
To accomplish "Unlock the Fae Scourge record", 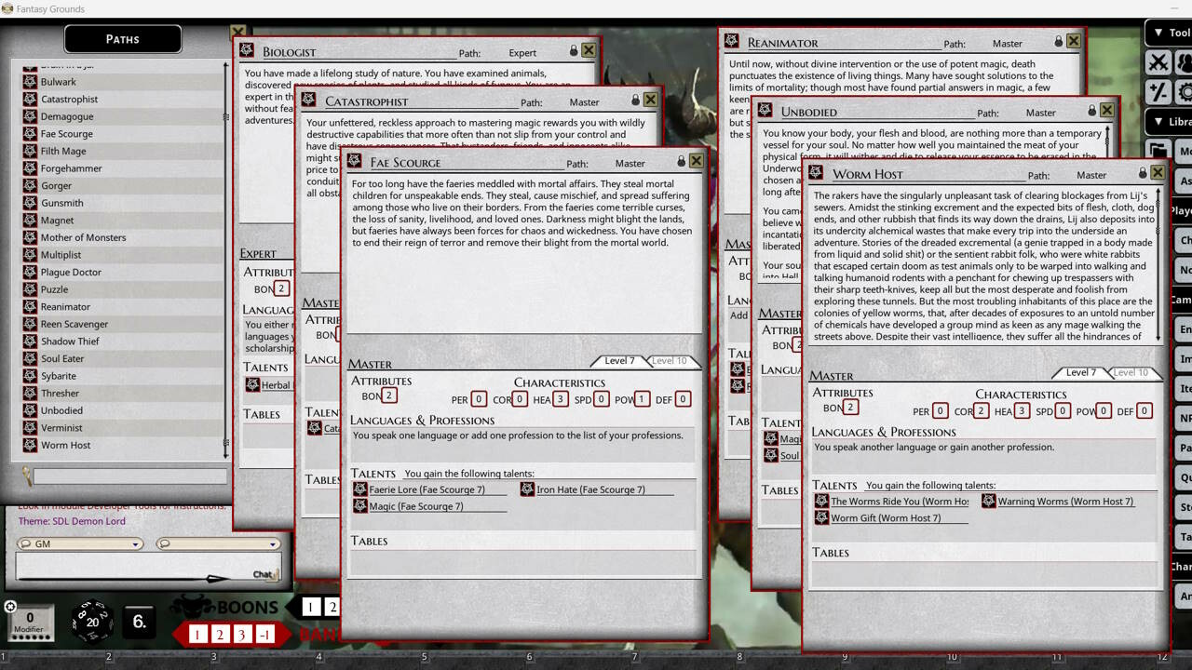I will pyautogui.click(x=681, y=161).
